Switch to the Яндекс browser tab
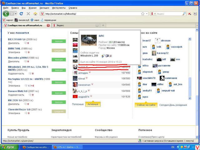Viewport: 200px width, 150px height. (x=76, y=25)
